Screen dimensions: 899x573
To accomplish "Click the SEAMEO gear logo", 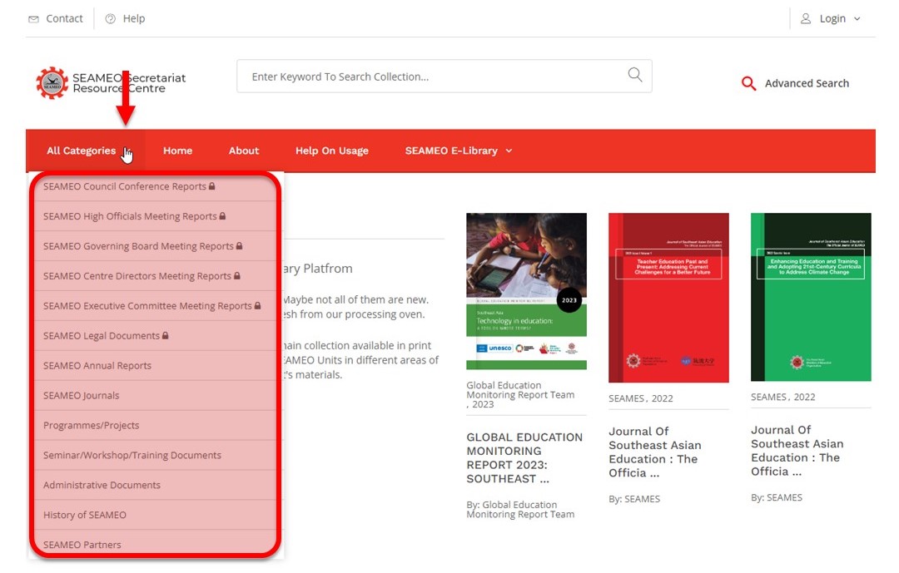I will click(x=52, y=83).
